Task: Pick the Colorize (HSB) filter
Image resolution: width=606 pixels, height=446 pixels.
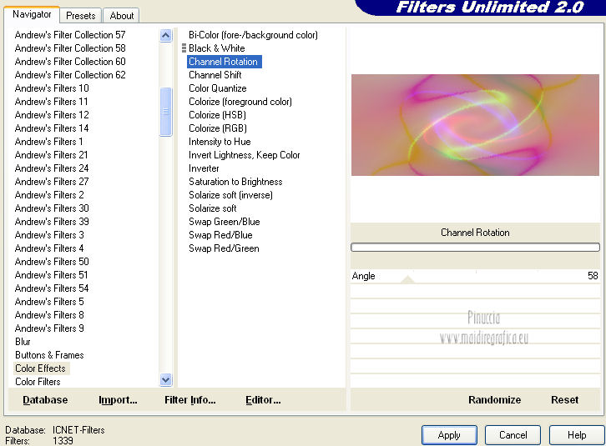Action: tap(217, 115)
